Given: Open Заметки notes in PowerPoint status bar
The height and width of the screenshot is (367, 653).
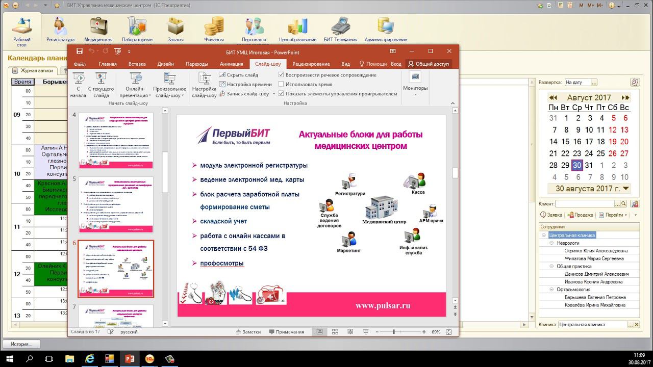Looking at the screenshot, I should point(248,332).
